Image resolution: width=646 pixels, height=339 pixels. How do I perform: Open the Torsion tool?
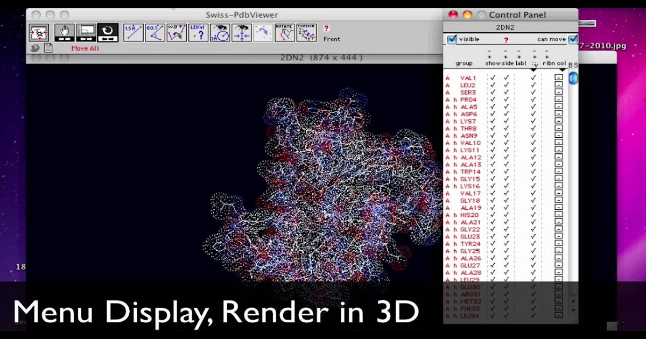tap(307, 33)
